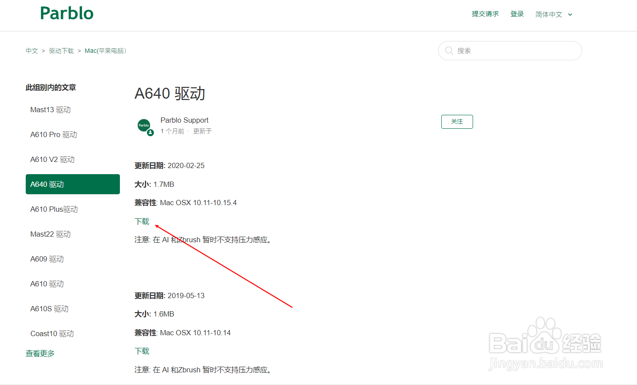This screenshot has height=385, width=637.
Task: Click the 查看更多 link
Action: point(40,354)
